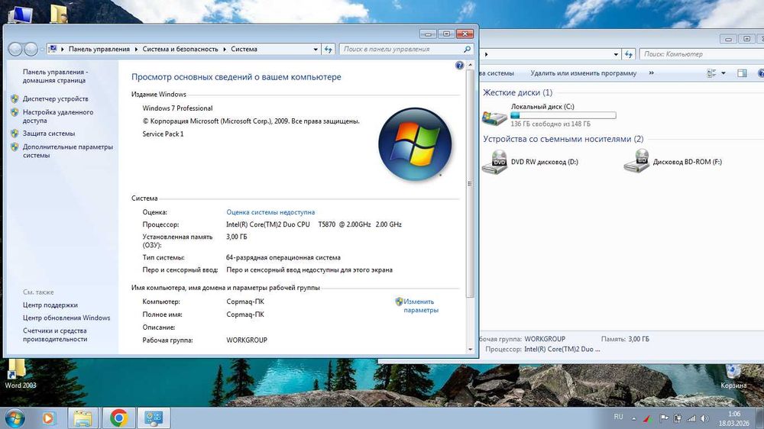Click the refresh button beside System address bar
764x429 pixels.
(329, 49)
